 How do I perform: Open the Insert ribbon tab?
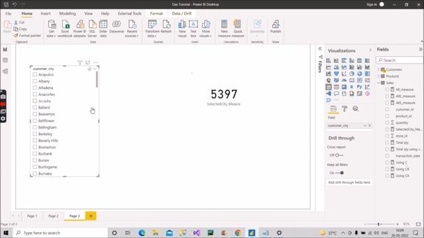click(x=46, y=13)
